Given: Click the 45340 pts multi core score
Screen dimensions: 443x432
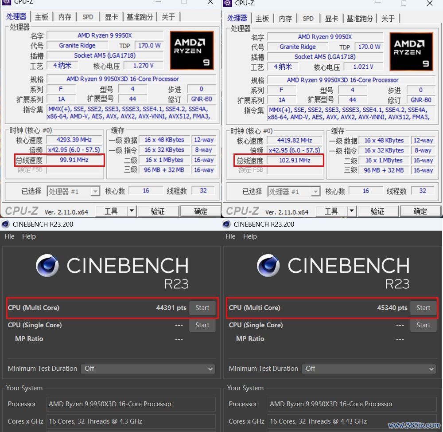Looking at the screenshot, I should coord(392,308).
